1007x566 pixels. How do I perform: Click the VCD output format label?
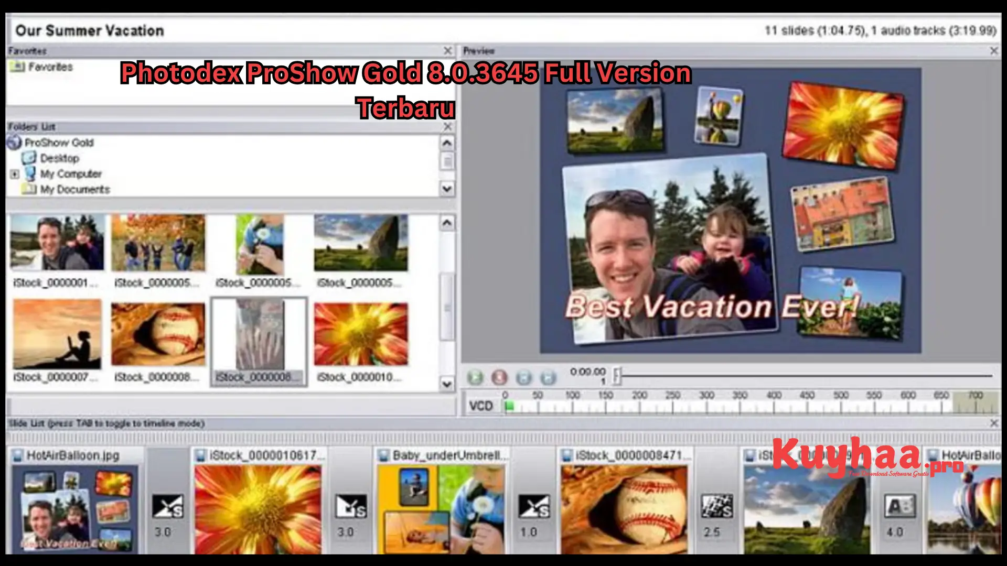481,406
